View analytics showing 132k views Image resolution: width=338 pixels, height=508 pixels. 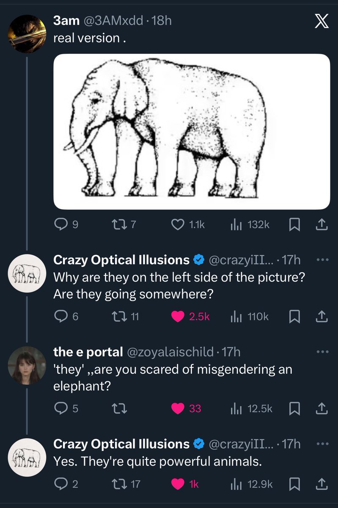pyautogui.click(x=236, y=225)
